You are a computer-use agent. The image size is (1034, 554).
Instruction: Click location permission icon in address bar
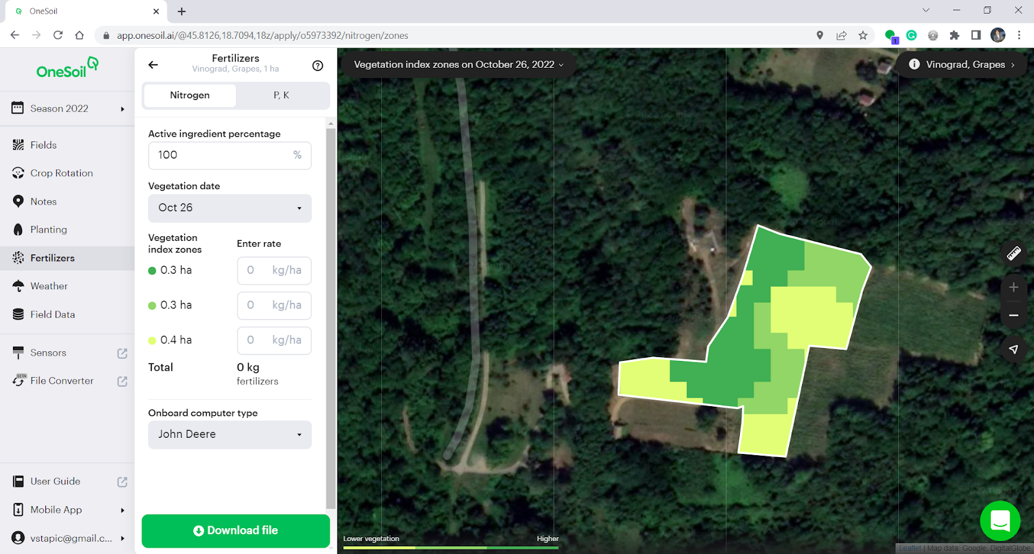click(820, 36)
